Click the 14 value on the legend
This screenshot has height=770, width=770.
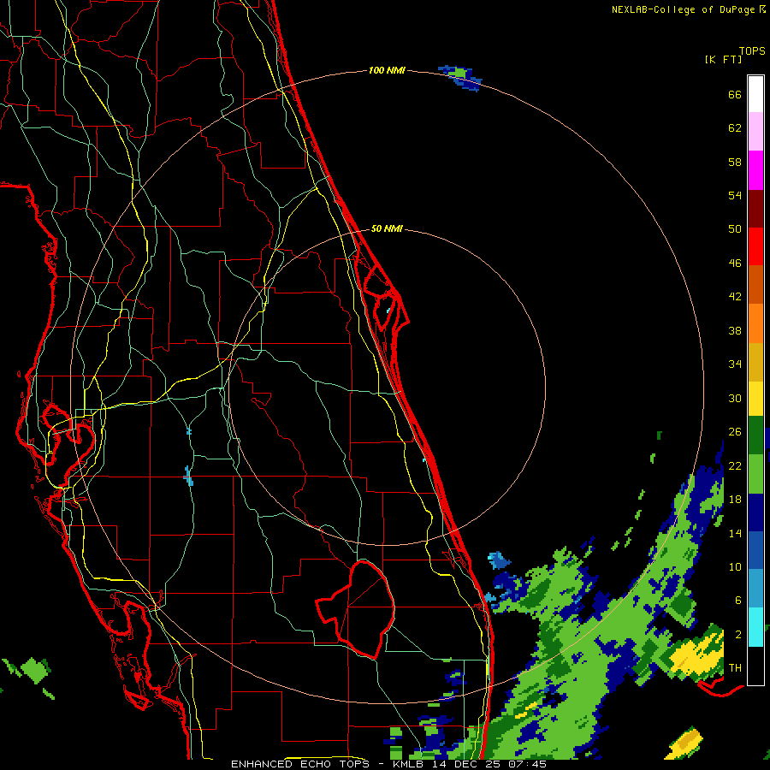(x=735, y=533)
